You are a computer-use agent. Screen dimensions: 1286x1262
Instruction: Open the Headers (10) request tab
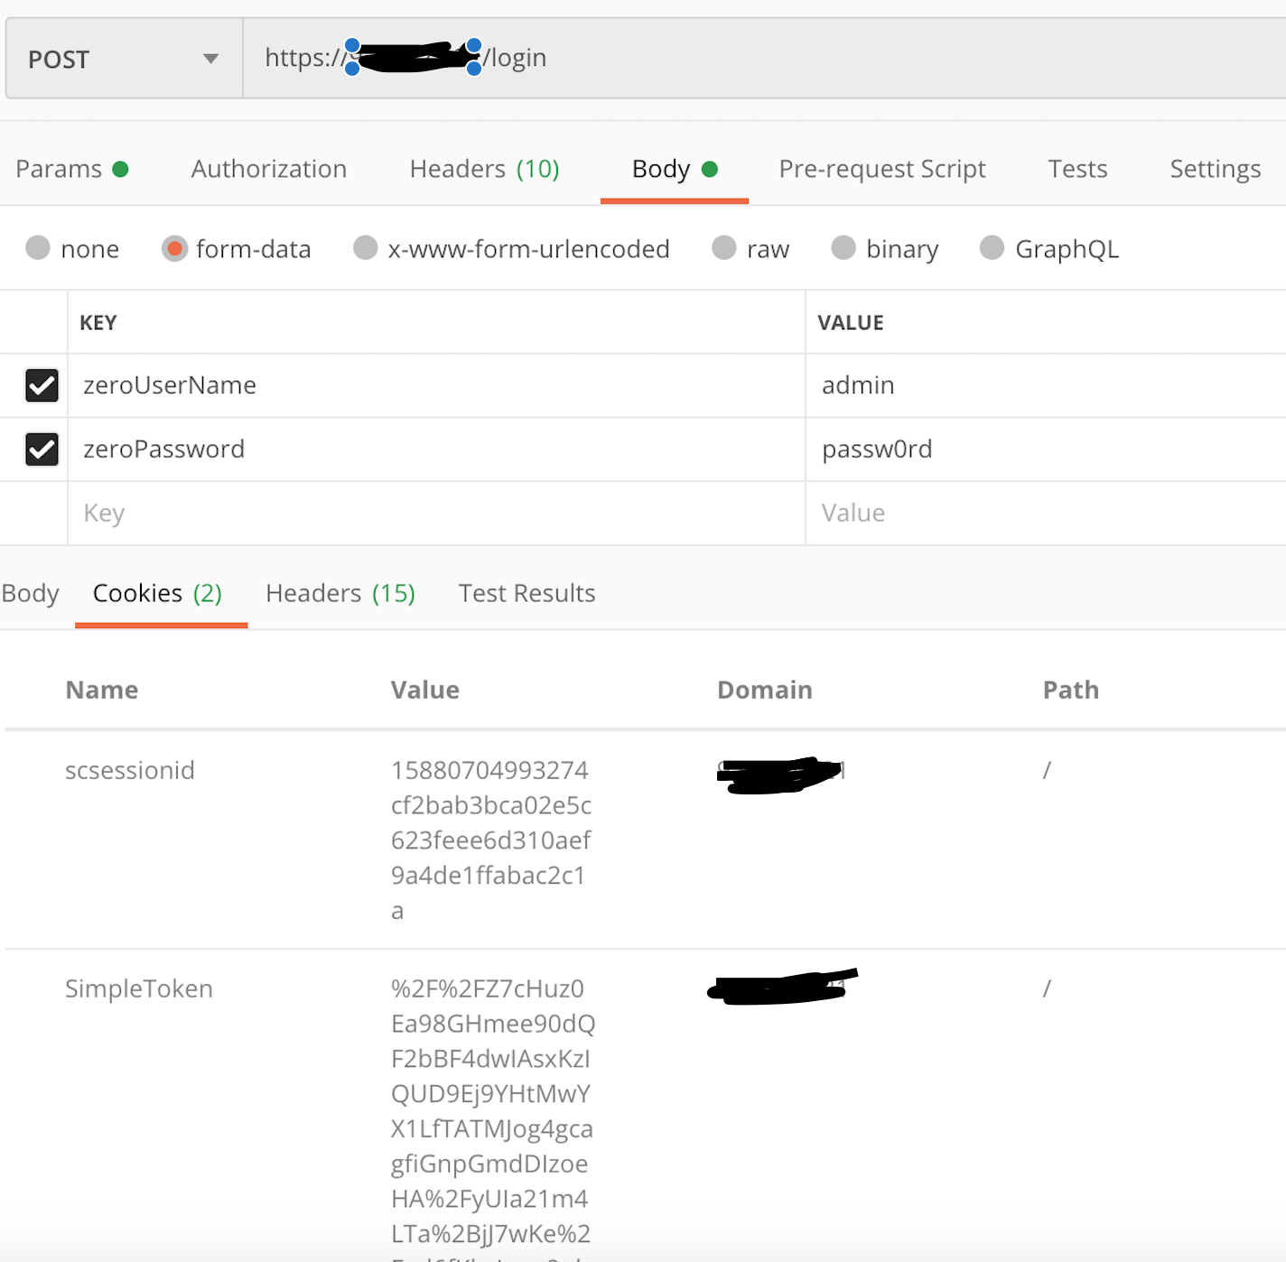point(483,169)
